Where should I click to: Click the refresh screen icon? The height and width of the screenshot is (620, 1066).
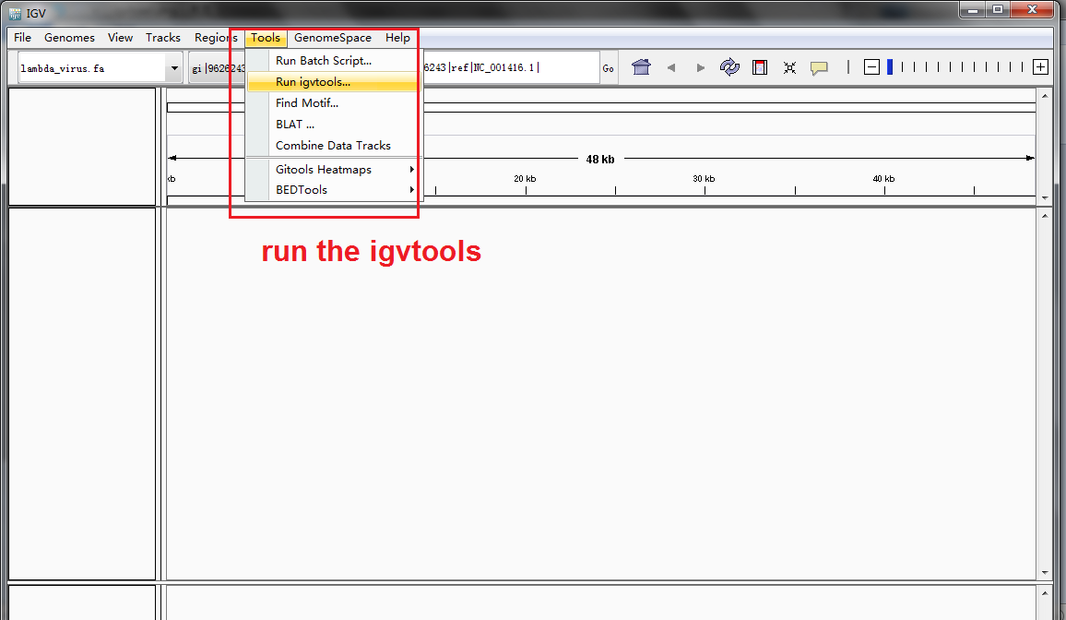pos(729,66)
